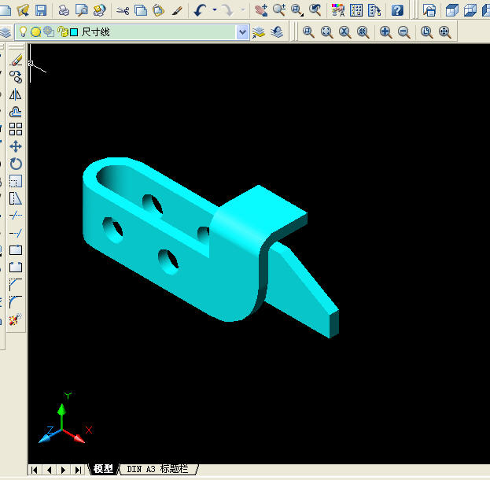Click Zoom In plus magnifier

386,32
